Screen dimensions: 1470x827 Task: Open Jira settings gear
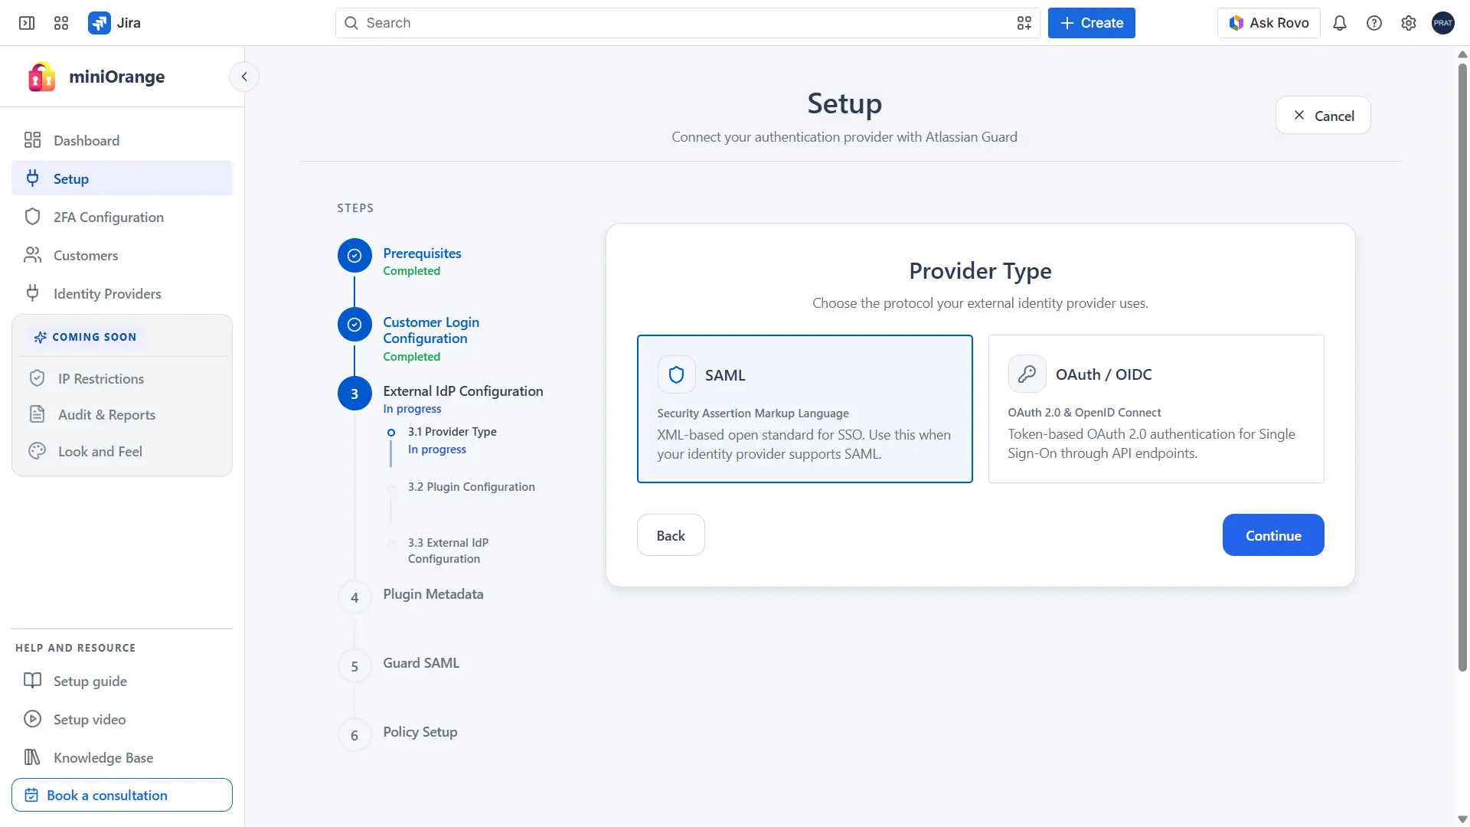tap(1408, 23)
